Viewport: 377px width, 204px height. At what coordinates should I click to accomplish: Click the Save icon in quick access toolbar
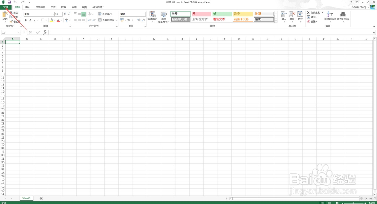click(x=9, y=2)
